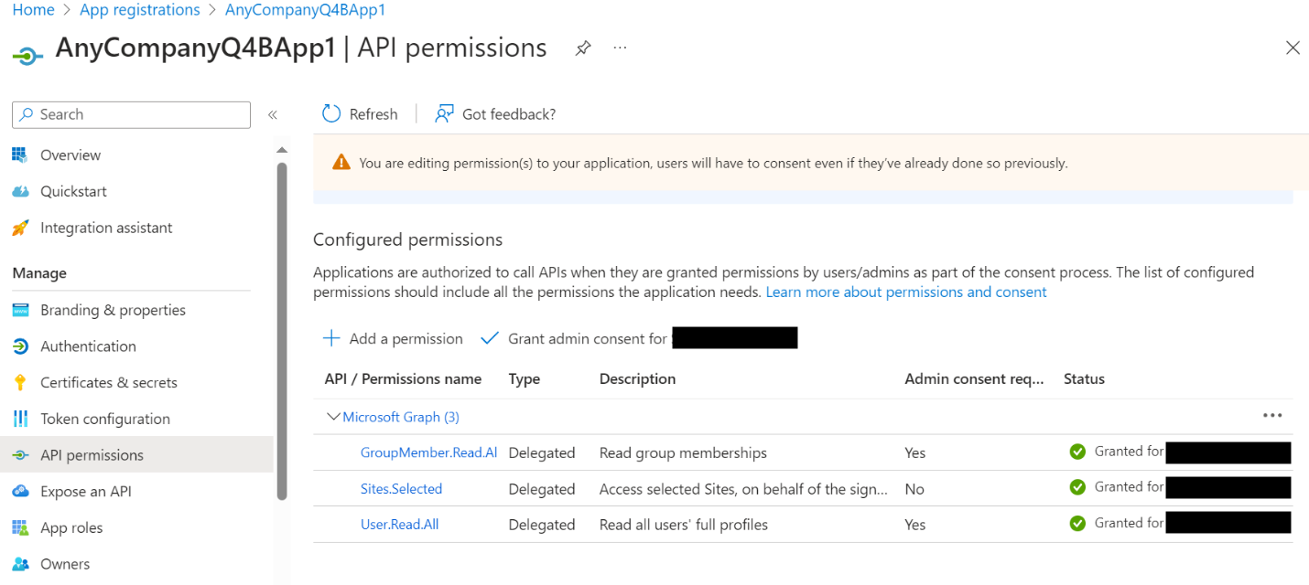Click Learn more about permissions and consent
Screen dimensions: 1309x585
[905, 292]
